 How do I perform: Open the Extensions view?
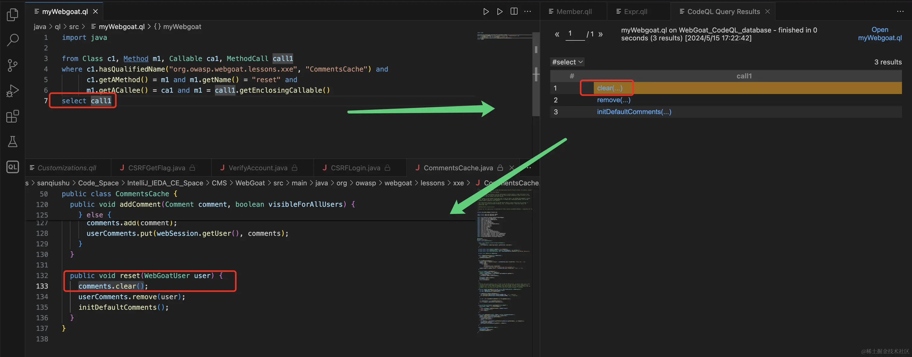(x=13, y=116)
